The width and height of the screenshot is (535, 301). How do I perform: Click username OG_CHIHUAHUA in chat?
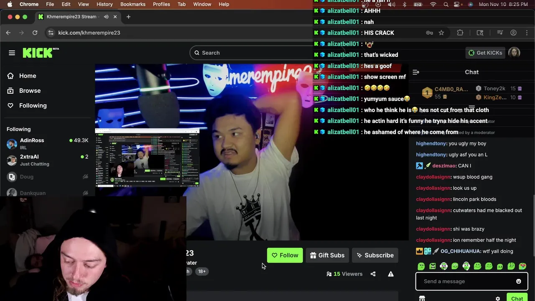tap(460, 251)
